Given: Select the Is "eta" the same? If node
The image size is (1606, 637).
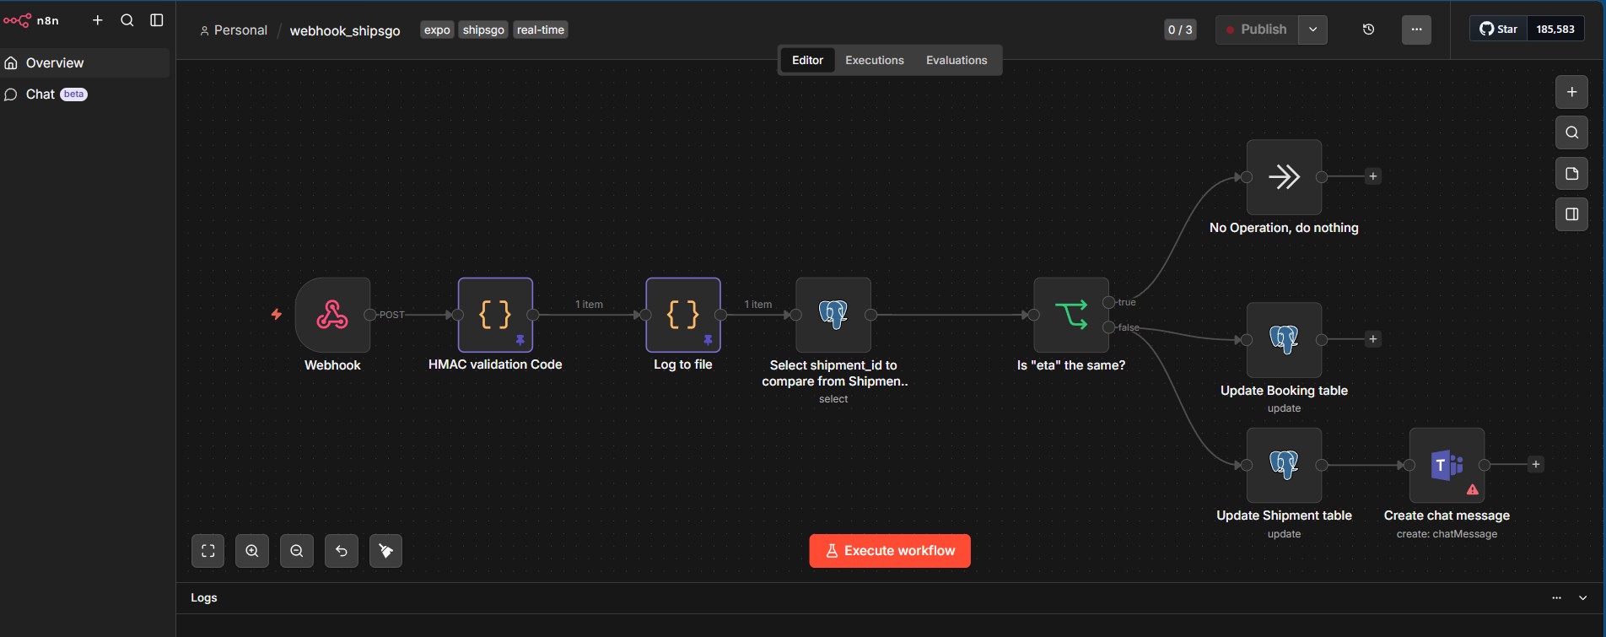Looking at the screenshot, I should coord(1071,315).
